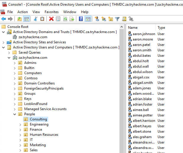Click the Back arrow in the toolbar
Viewport: 183px width, 153px height.
tap(4, 19)
